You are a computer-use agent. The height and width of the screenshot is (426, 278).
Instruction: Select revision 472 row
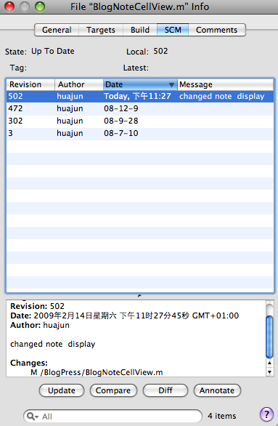pos(140,108)
